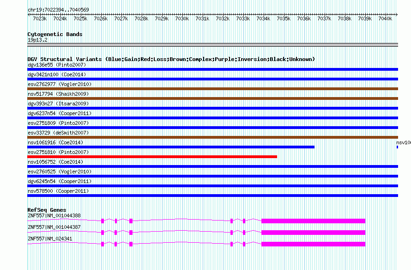The width and height of the screenshot is (411, 270).
Task: Click the 7035k ruler tick label
Action: pos(284,18)
